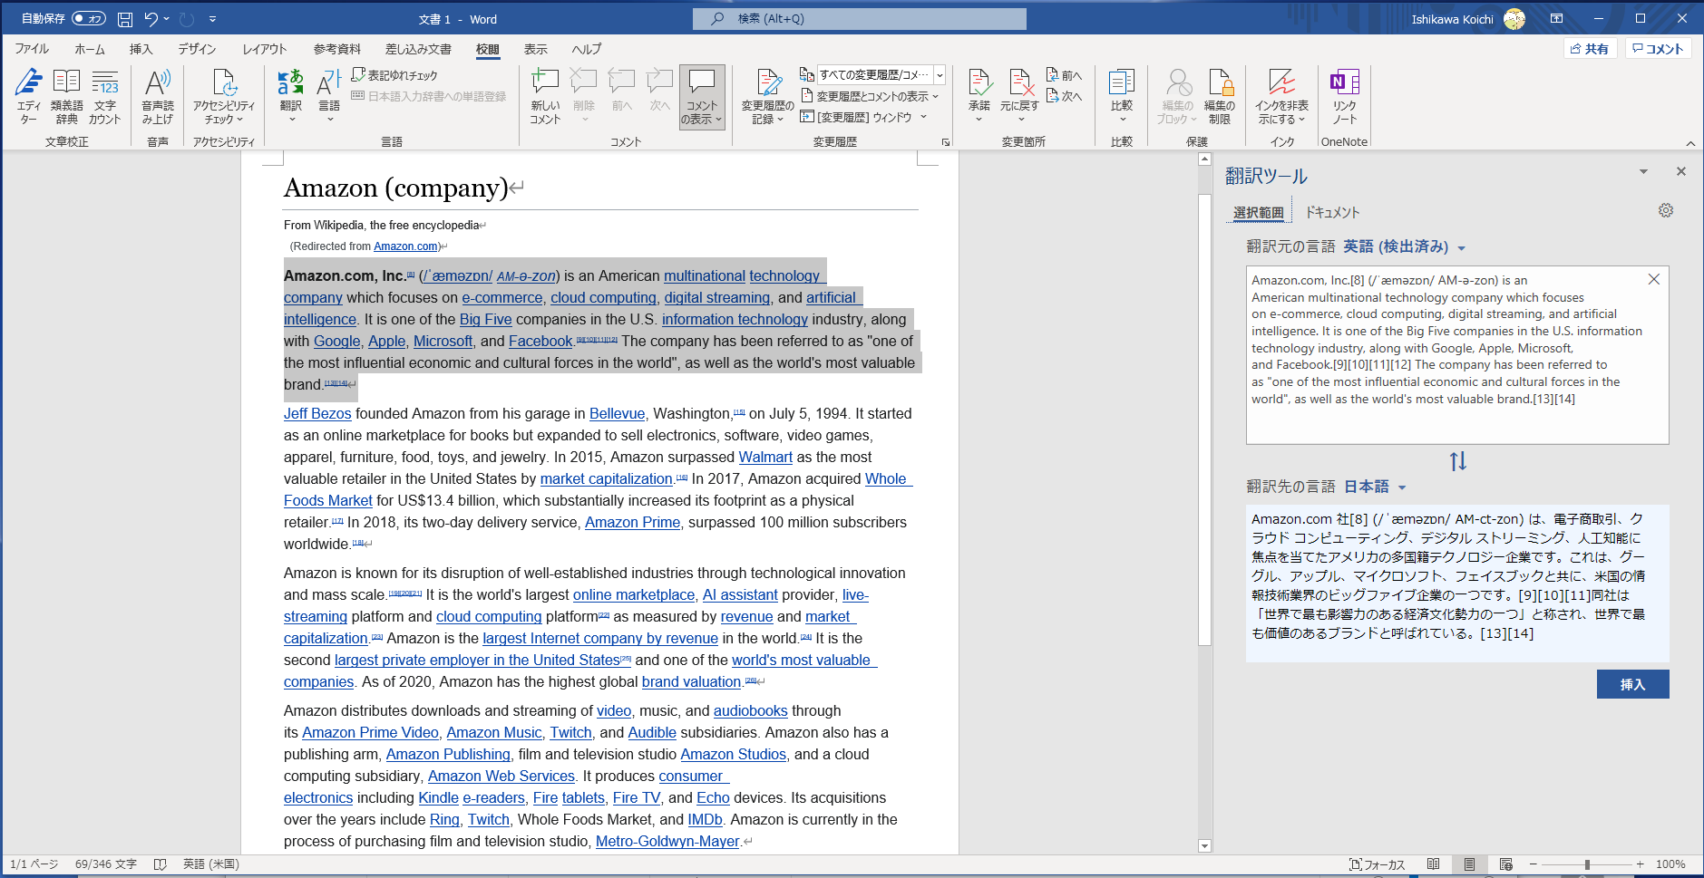Click the search box (検索)
Screen dimensions: 1704x878
tap(860, 19)
